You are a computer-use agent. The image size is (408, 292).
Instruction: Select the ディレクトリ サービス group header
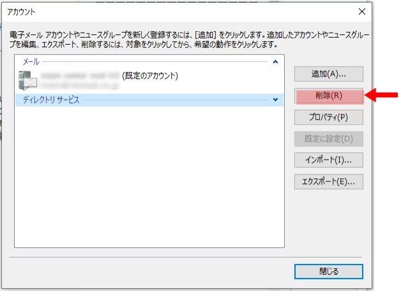click(x=51, y=100)
